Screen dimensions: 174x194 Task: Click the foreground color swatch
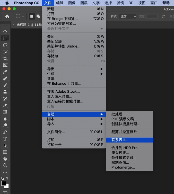point(4,183)
